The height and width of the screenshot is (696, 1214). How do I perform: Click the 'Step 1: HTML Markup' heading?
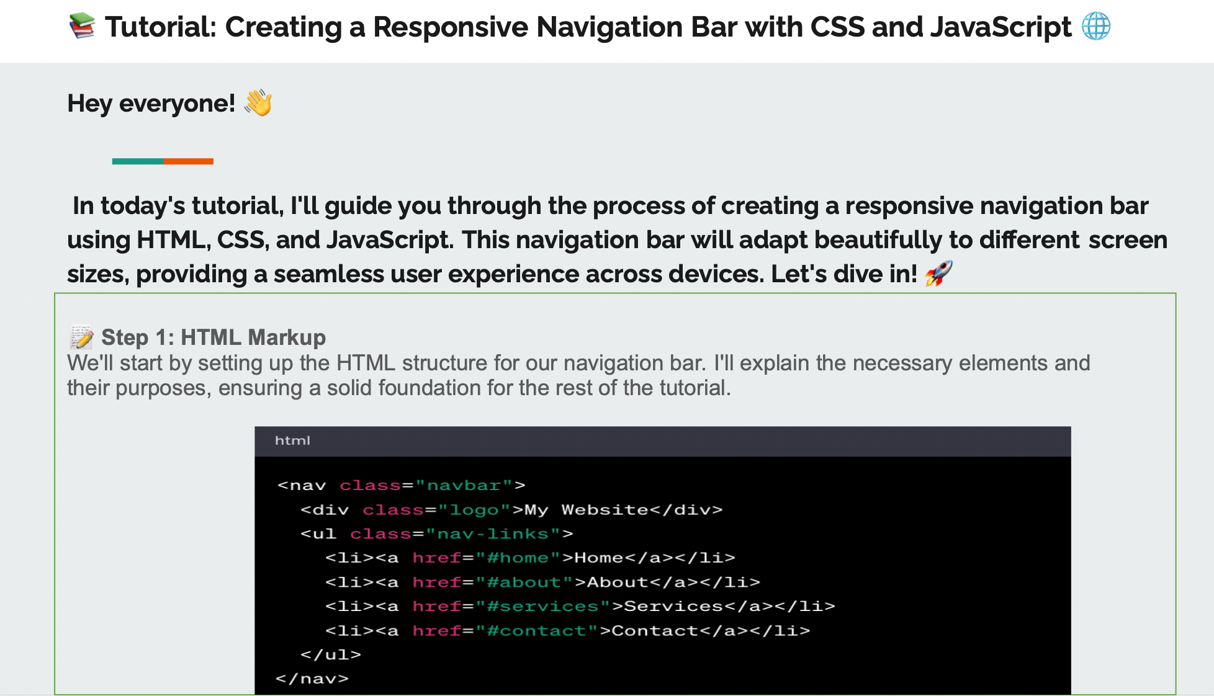pos(213,337)
